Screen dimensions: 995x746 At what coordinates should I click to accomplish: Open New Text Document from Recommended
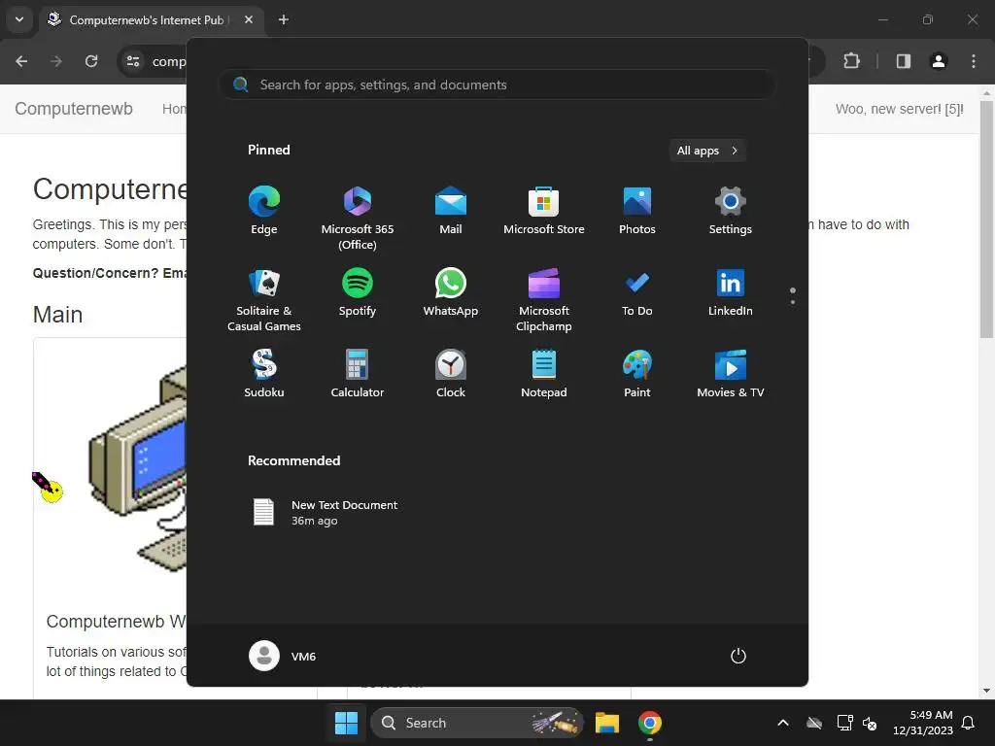[326, 513]
